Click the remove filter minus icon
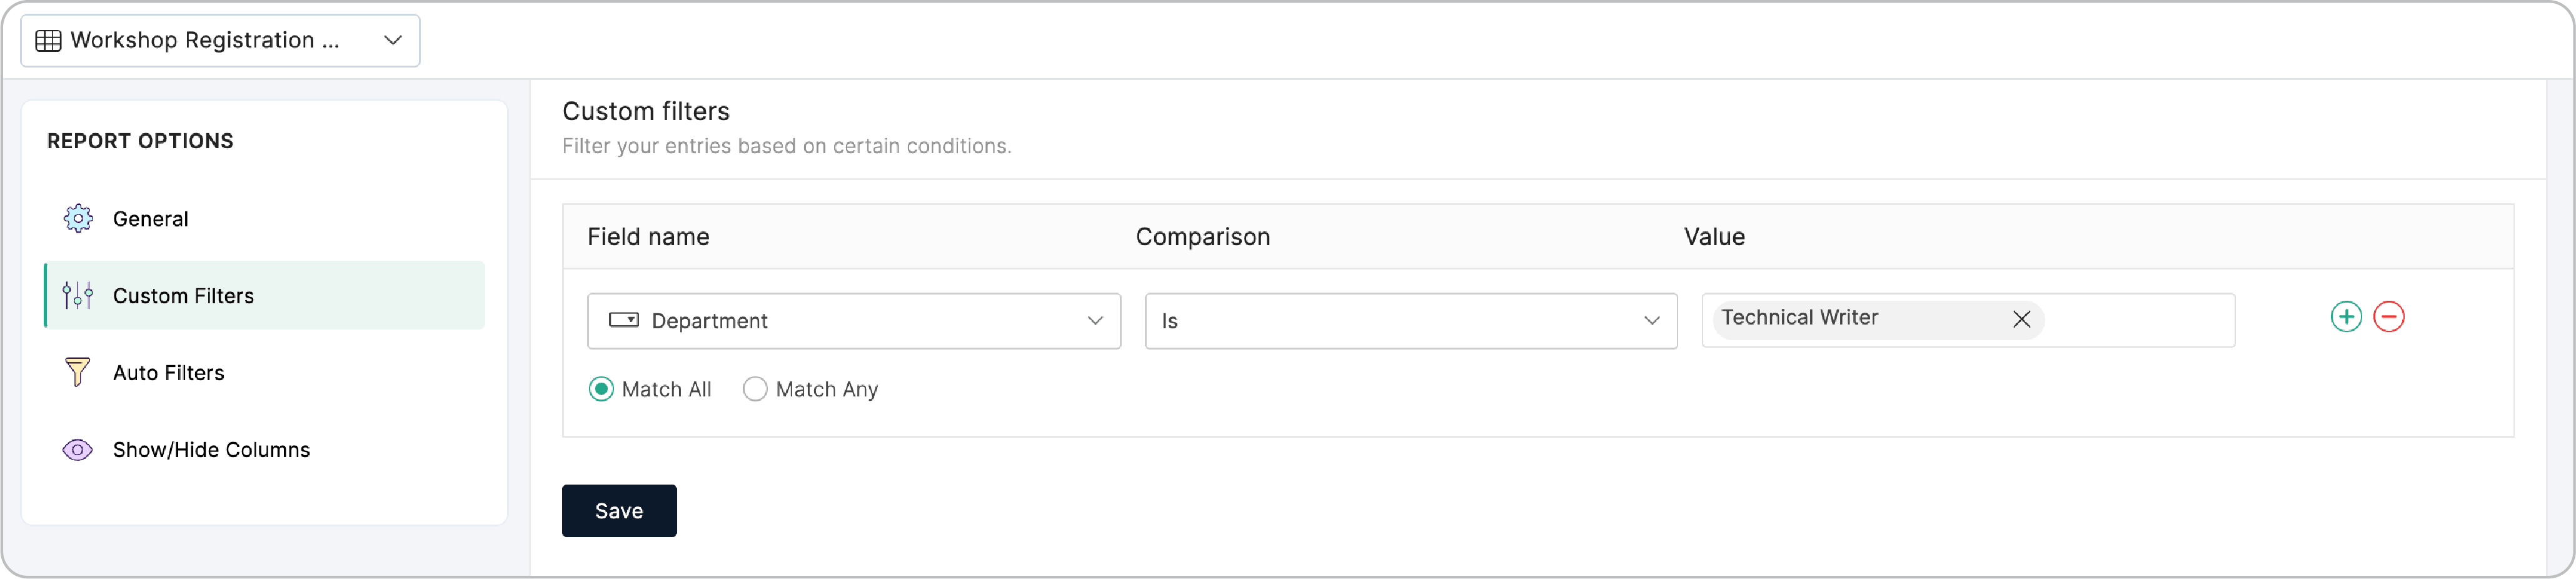This screenshot has height=579, width=2576. tap(2390, 316)
